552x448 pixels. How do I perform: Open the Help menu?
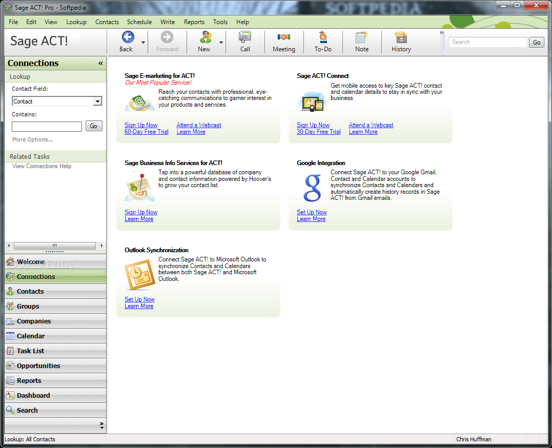[242, 22]
